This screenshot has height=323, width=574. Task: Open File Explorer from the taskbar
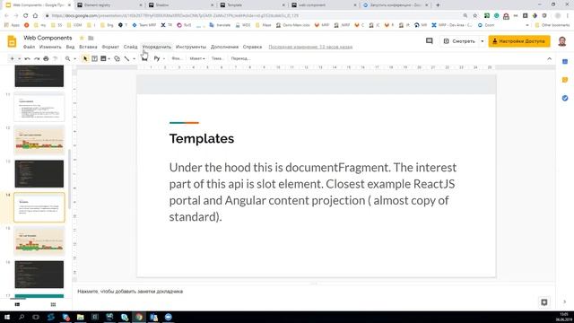coord(80,317)
